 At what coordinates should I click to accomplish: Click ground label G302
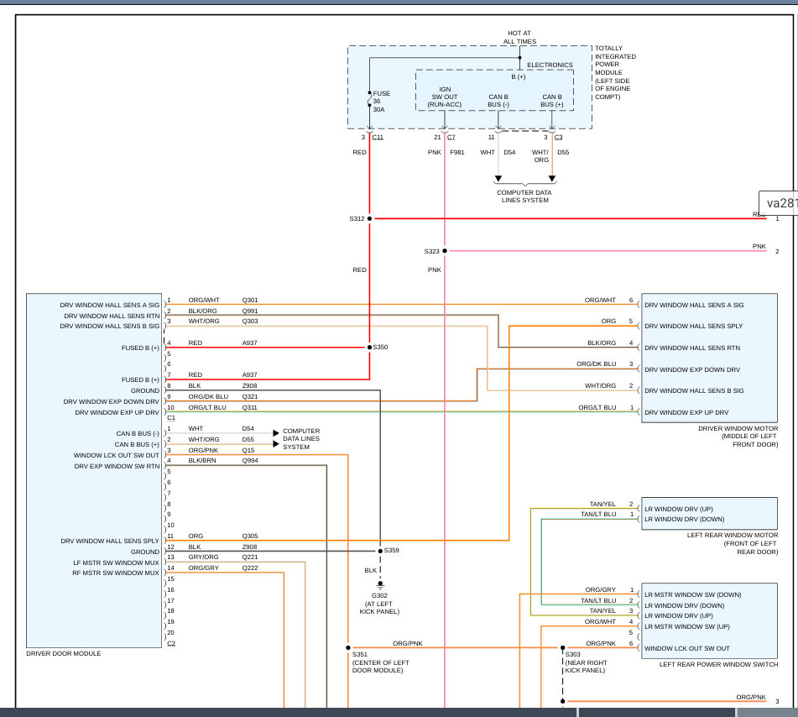pyautogui.click(x=379, y=595)
